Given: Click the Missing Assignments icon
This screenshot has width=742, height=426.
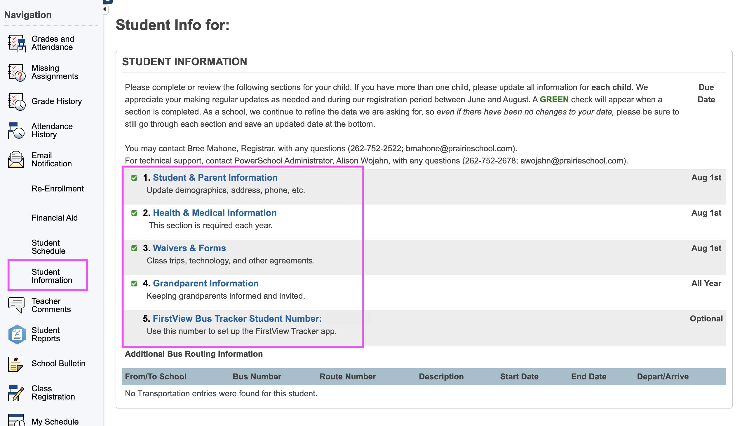Looking at the screenshot, I should click(17, 72).
